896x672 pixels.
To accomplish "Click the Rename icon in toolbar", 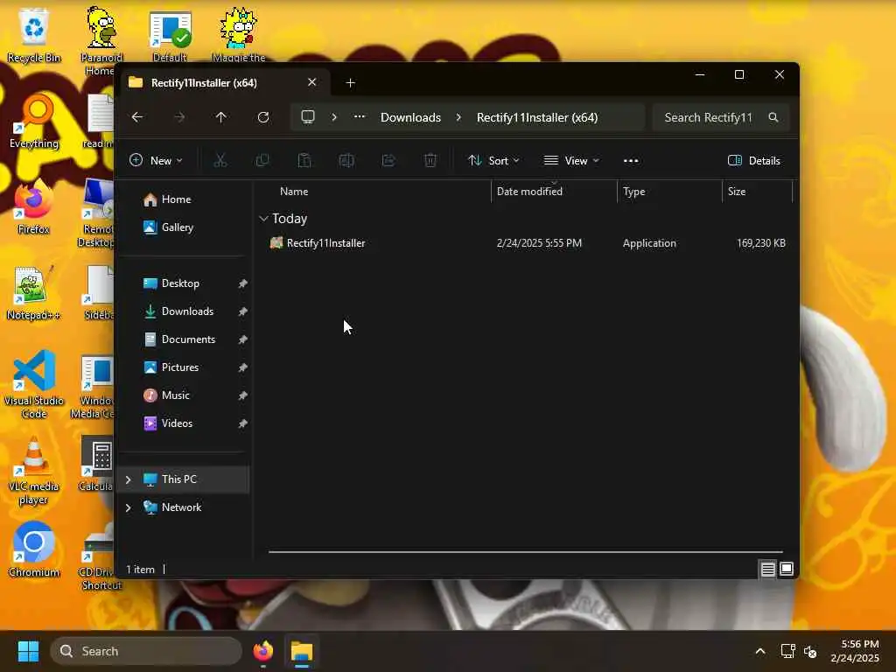I will tap(346, 161).
